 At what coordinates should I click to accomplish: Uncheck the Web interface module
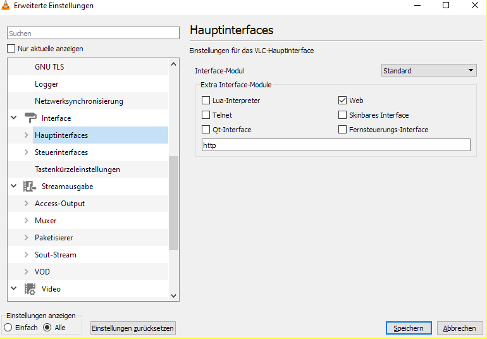point(343,101)
